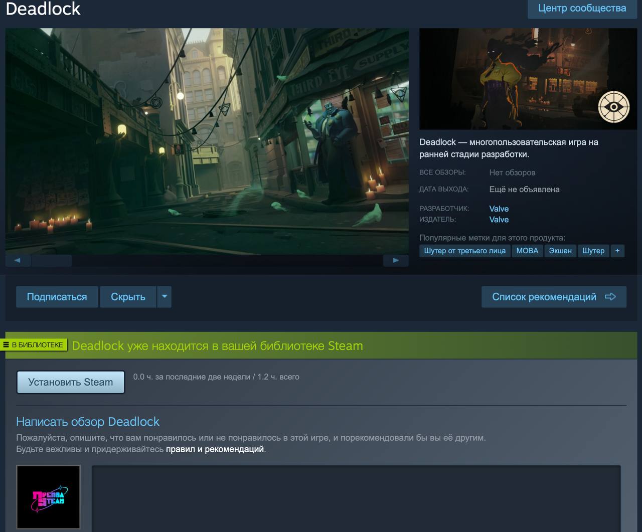Open the Valve developer link

(x=499, y=209)
